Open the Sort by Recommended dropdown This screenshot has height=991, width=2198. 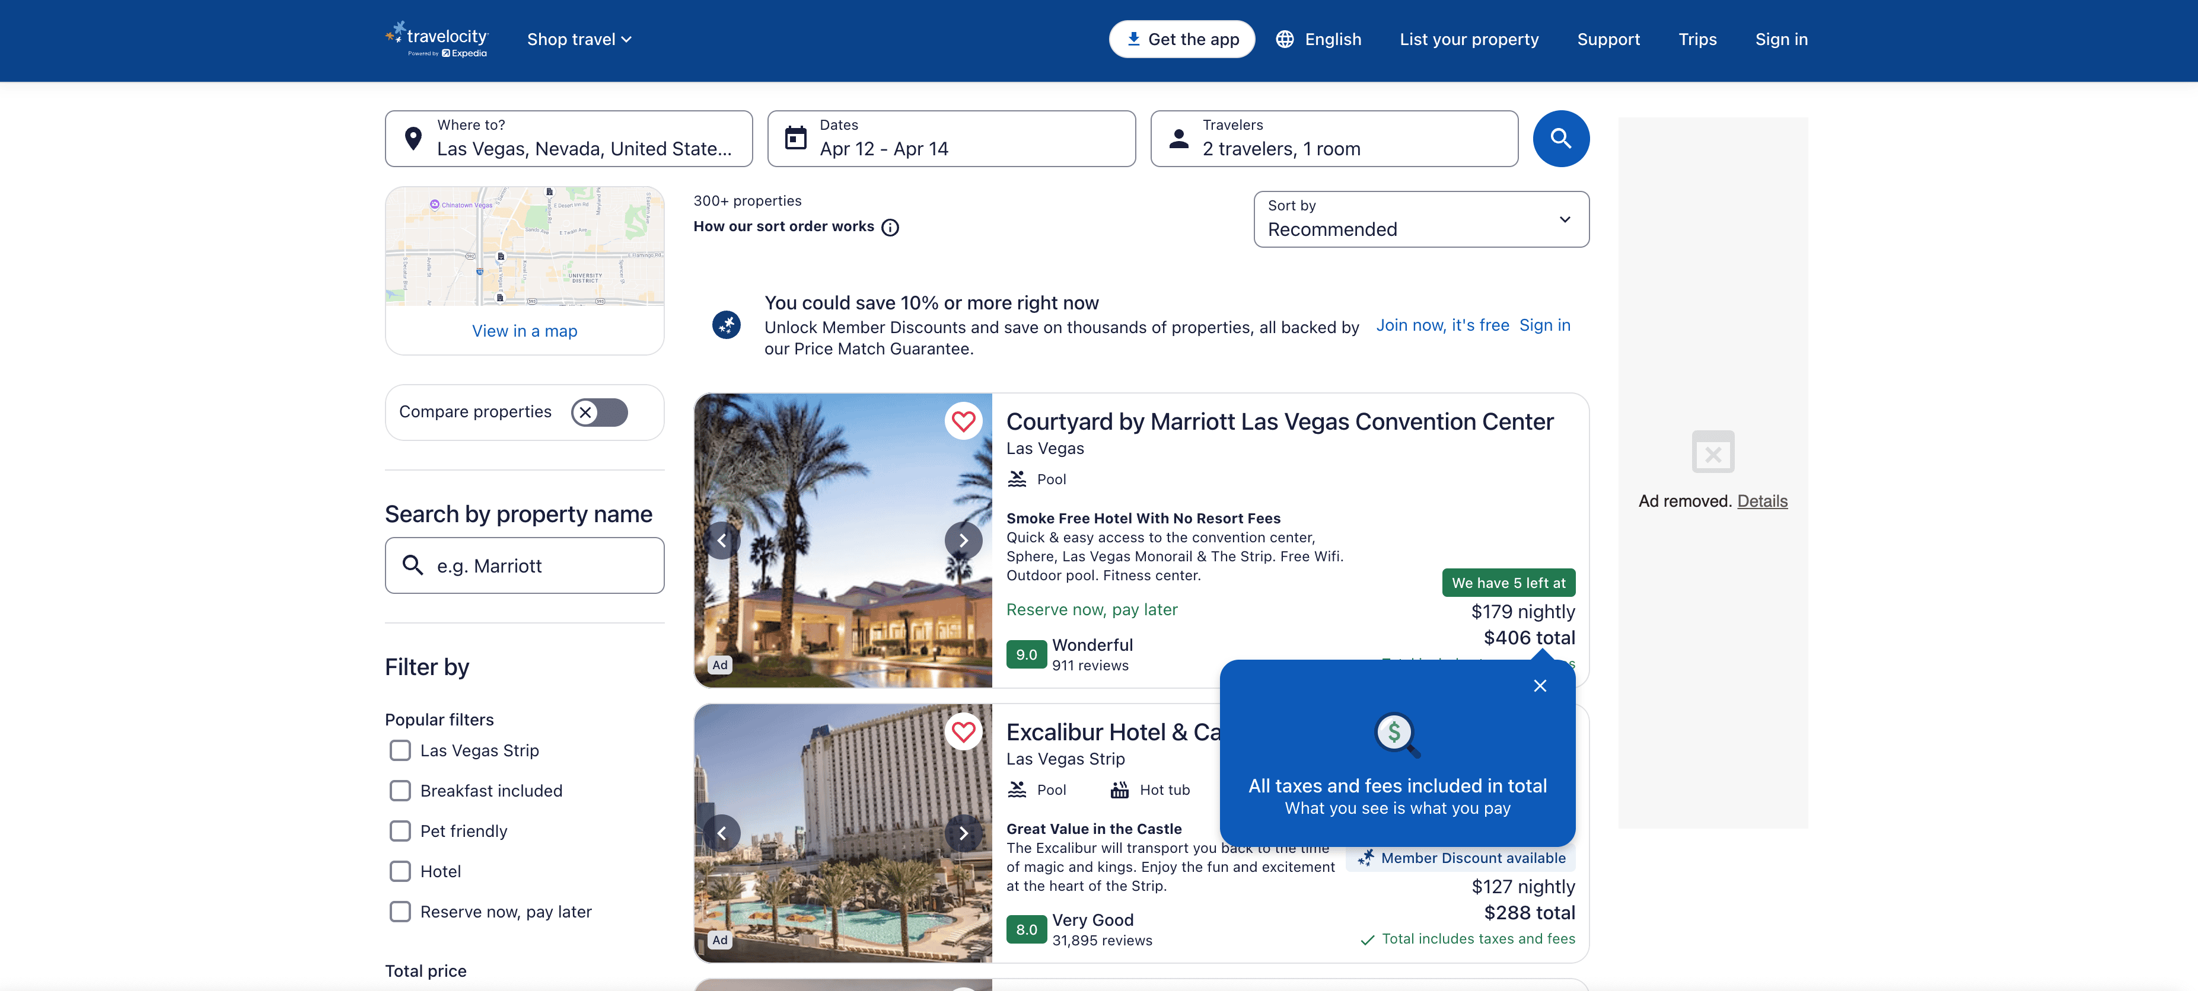tap(1420, 219)
